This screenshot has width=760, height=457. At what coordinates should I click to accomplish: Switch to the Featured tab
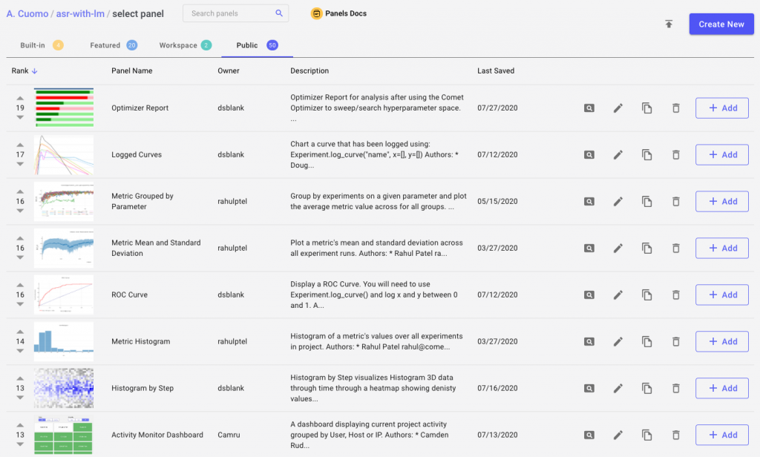pyautogui.click(x=114, y=45)
